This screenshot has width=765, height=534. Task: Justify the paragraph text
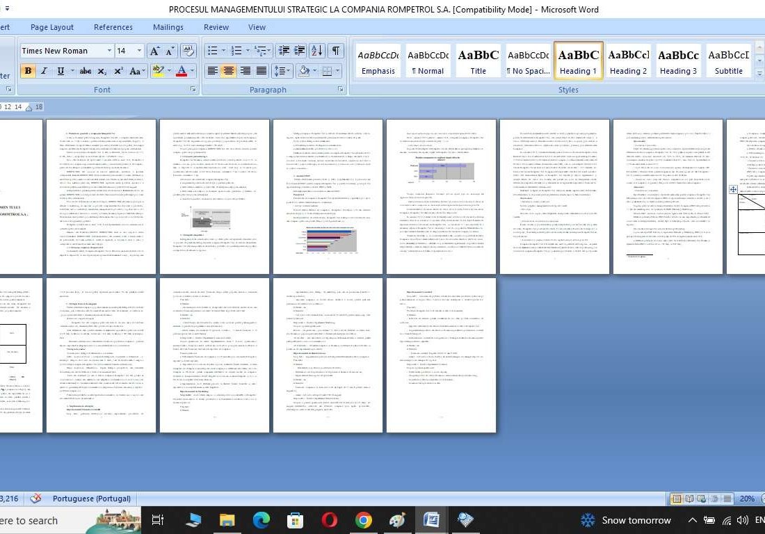click(261, 71)
